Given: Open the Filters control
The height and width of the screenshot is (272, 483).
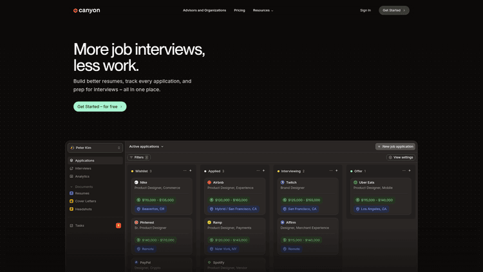Looking at the screenshot, I should (139, 157).
